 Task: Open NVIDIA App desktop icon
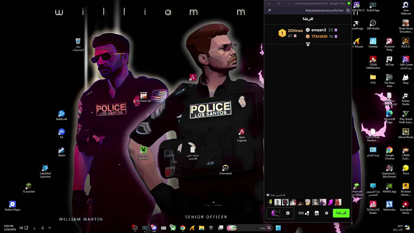(x=389, y=188)
